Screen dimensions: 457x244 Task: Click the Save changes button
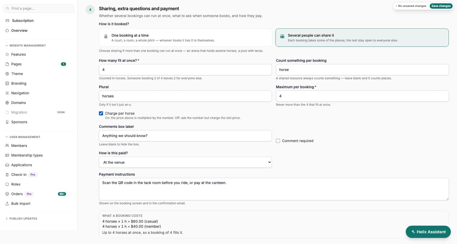pos(441,6)
